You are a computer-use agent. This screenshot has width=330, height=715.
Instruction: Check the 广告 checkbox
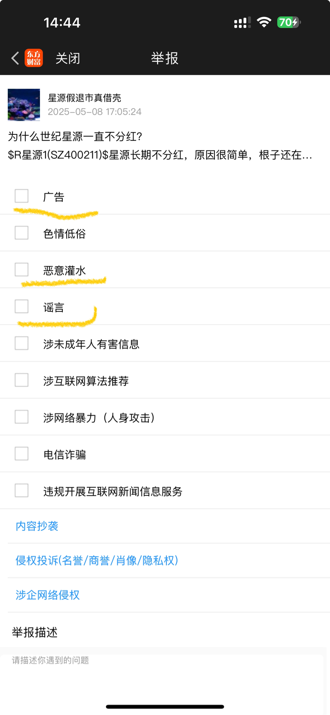[x=21, y=196]
